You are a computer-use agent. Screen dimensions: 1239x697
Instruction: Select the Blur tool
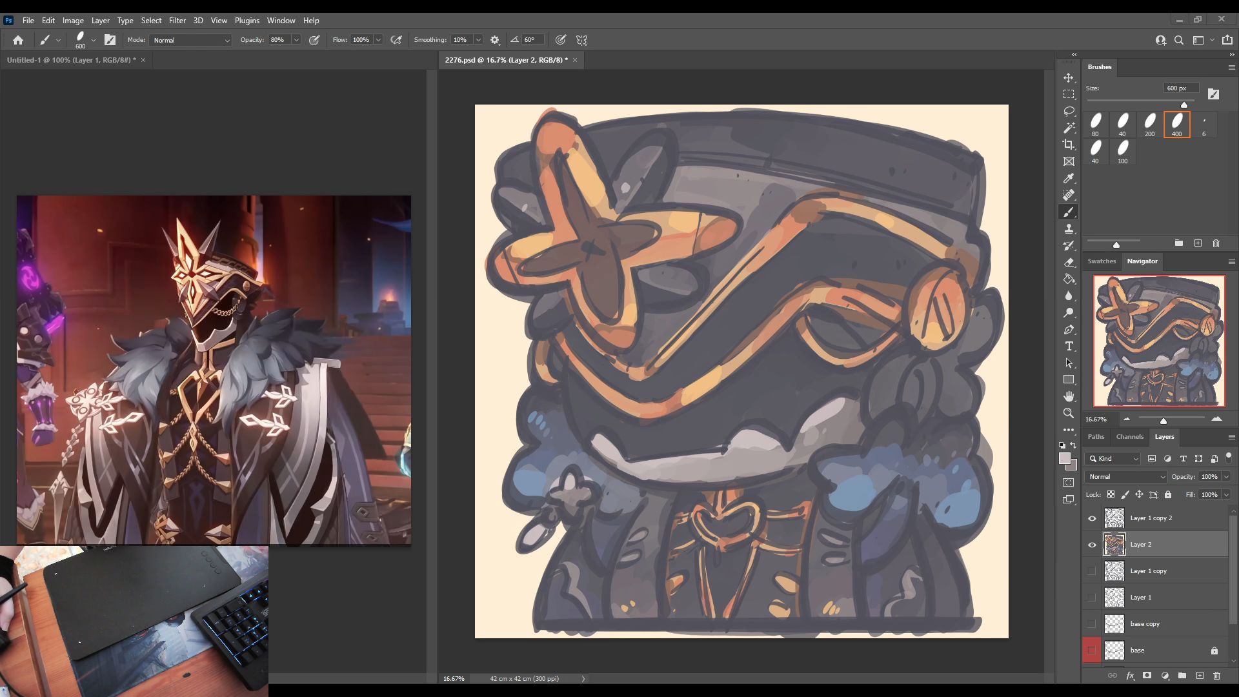click(x=1069, y=296)
